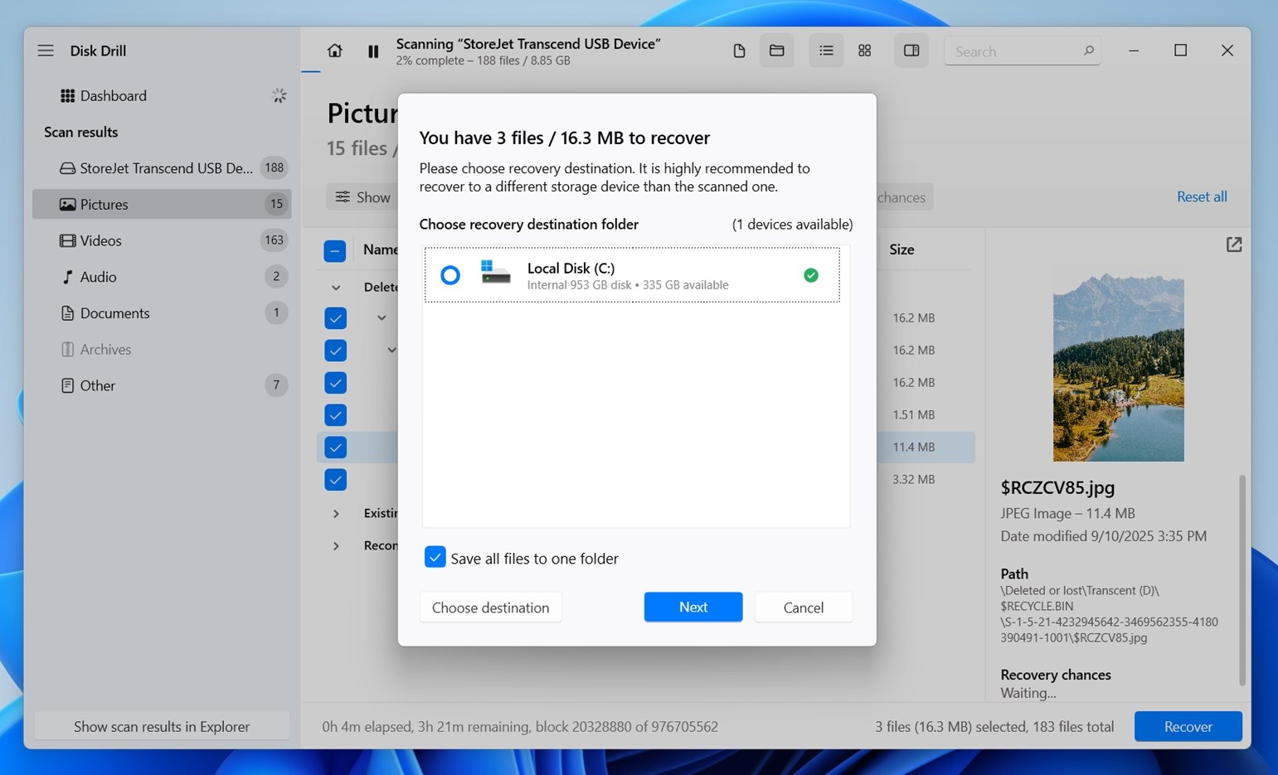Open the hamburger menu beside Disk Drill

tap(46, 51)
